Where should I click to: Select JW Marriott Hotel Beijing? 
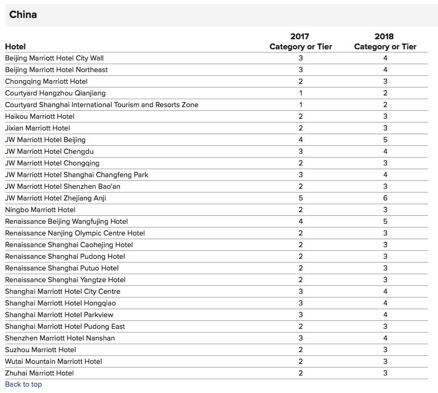coord(45,140)
